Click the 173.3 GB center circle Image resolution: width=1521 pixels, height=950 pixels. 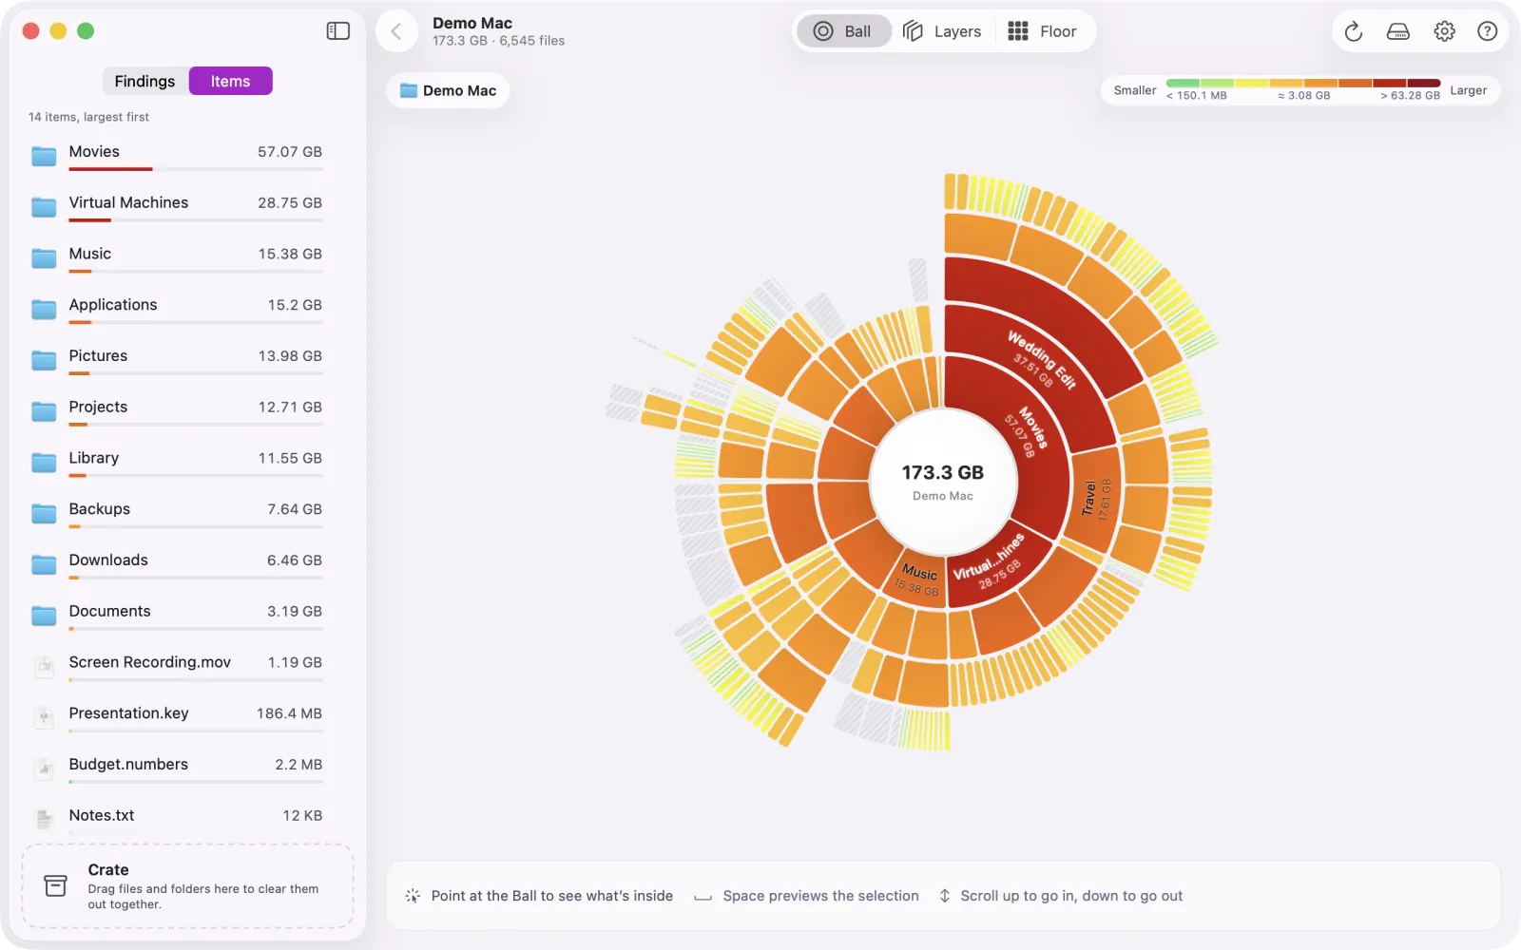coord(943,483)
